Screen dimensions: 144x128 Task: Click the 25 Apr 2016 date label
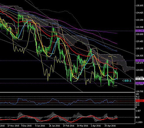(110, 126)
